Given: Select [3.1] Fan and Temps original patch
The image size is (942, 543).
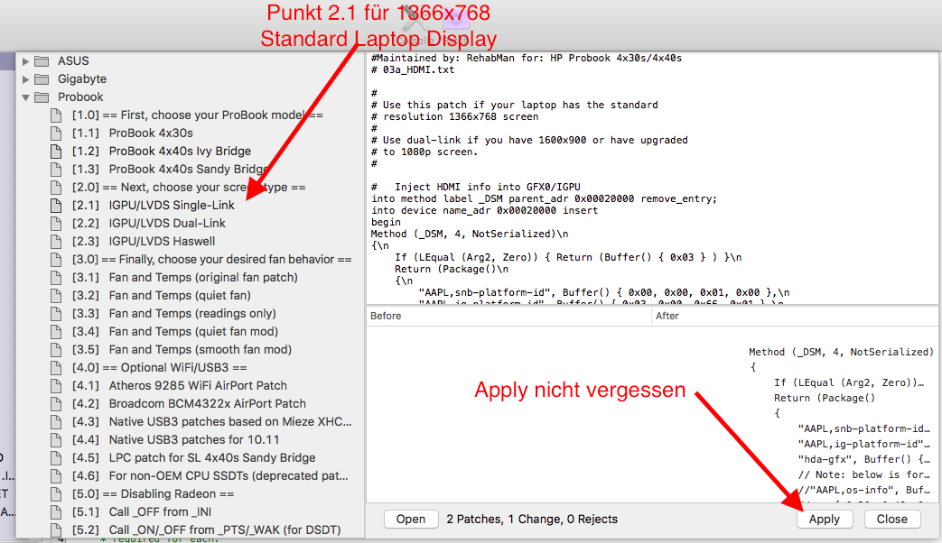Looking at the screenshot, I should tap(190, 277).
